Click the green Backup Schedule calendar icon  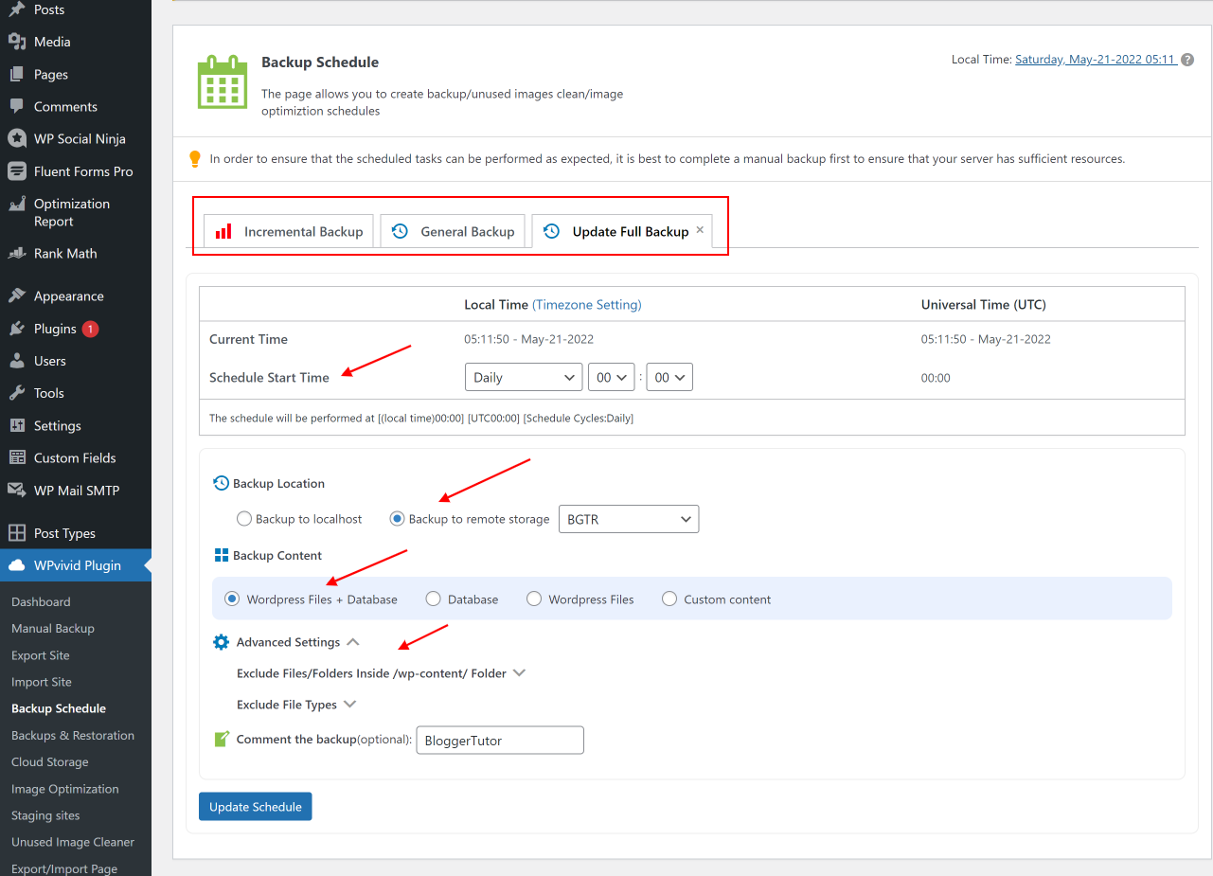click(x=222, y=82)
